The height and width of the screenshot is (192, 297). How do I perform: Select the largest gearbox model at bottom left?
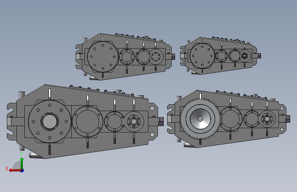85,121
